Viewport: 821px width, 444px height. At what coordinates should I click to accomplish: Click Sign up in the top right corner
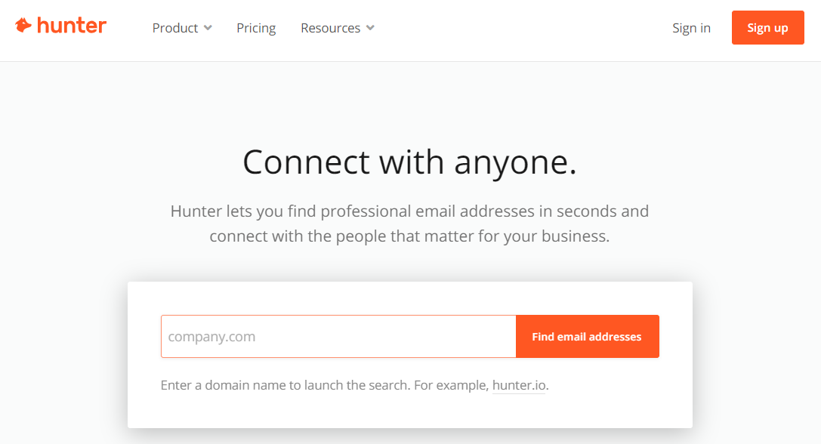tap(767, 27)
